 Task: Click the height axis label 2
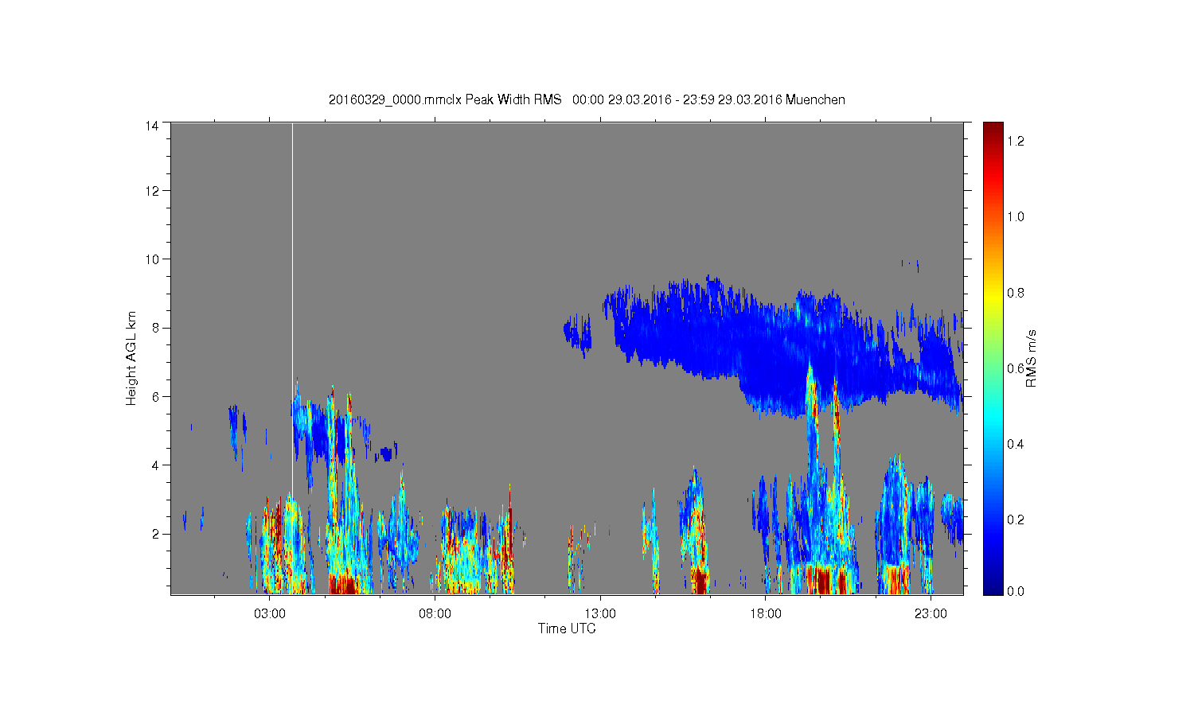(x=156, y=534)
